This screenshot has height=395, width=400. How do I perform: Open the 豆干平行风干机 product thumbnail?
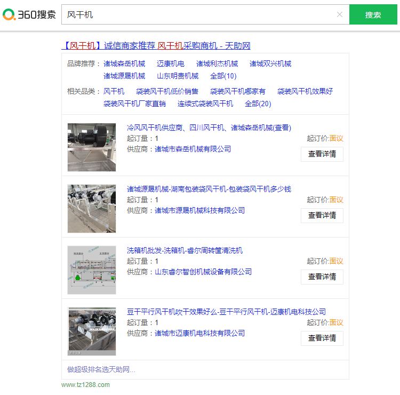tap(92, 331)
